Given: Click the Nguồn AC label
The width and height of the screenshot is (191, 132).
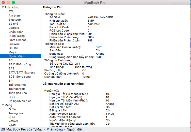Looking at the screenshot, I should [52, 91].
